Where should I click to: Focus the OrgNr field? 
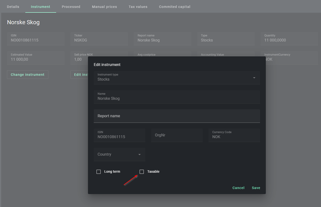pyautogui.click(x=177, y=135)
